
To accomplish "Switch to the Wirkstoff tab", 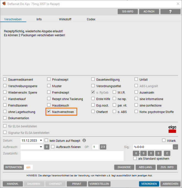I will pyautogui.click(x=65, y=19).
